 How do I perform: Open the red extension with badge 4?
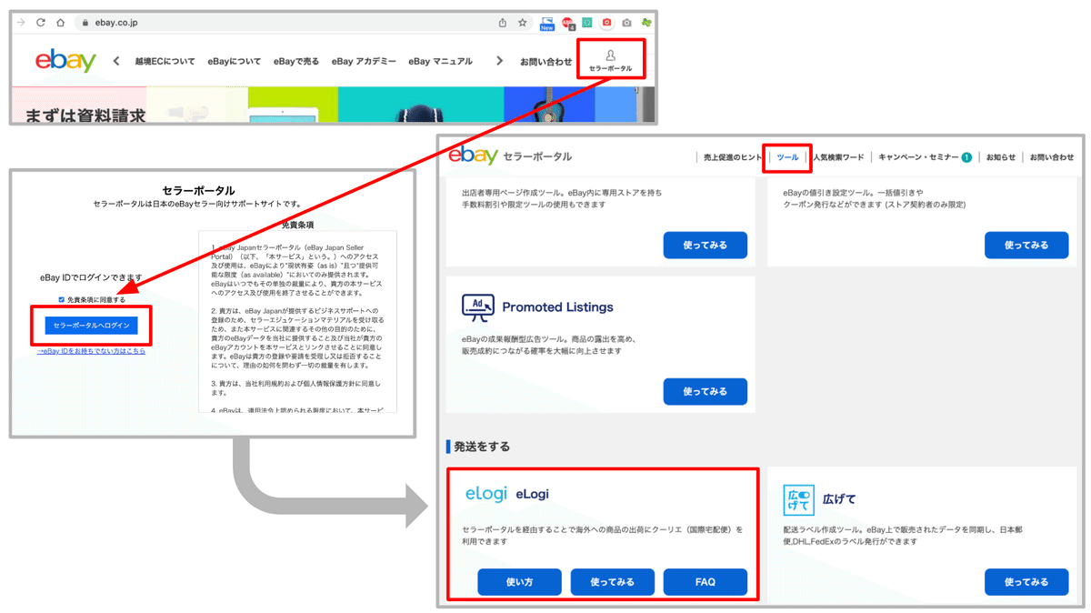click(568, 24)
